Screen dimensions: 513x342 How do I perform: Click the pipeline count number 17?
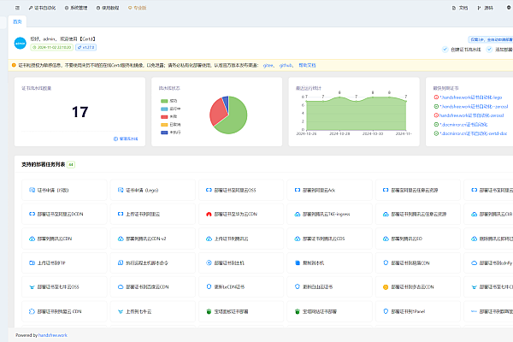80,112
